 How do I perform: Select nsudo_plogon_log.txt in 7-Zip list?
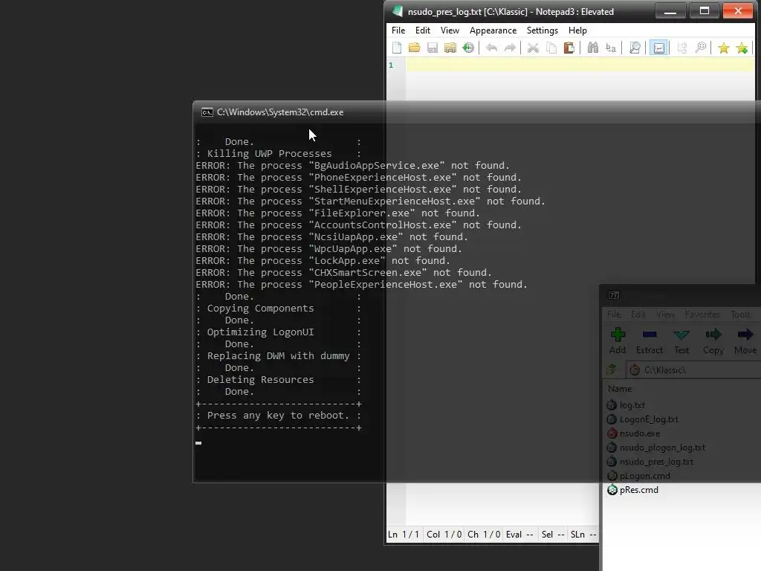(x=662, y=448)
